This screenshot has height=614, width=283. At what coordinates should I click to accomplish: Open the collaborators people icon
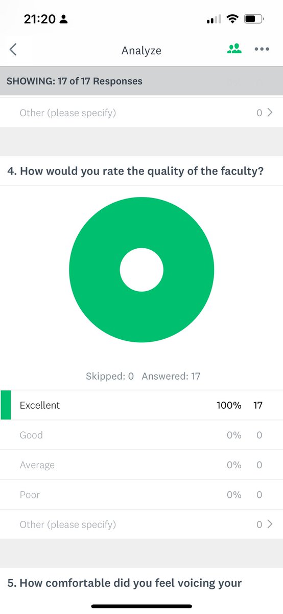[234, 49]
